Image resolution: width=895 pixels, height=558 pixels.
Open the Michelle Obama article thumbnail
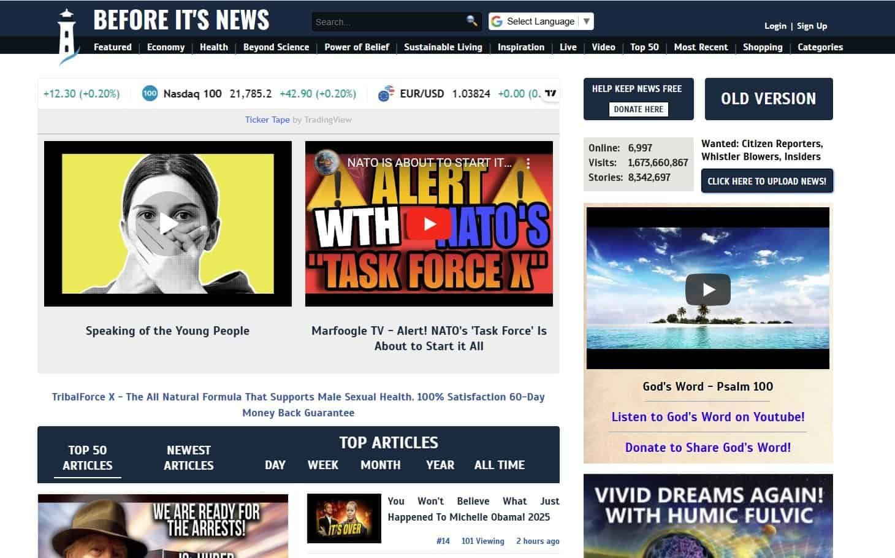(344, 518)
